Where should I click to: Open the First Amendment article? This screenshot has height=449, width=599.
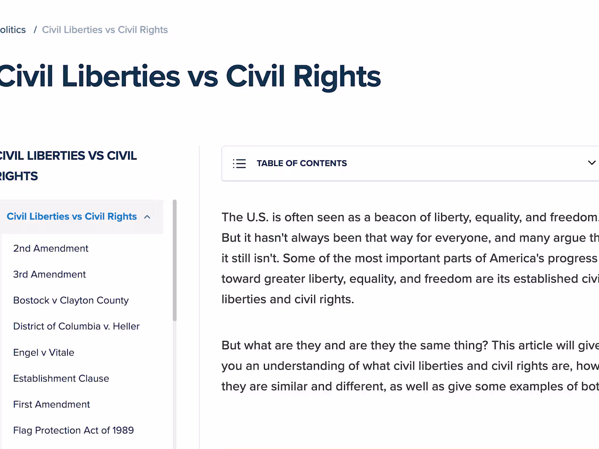click(x=52, y=404)
